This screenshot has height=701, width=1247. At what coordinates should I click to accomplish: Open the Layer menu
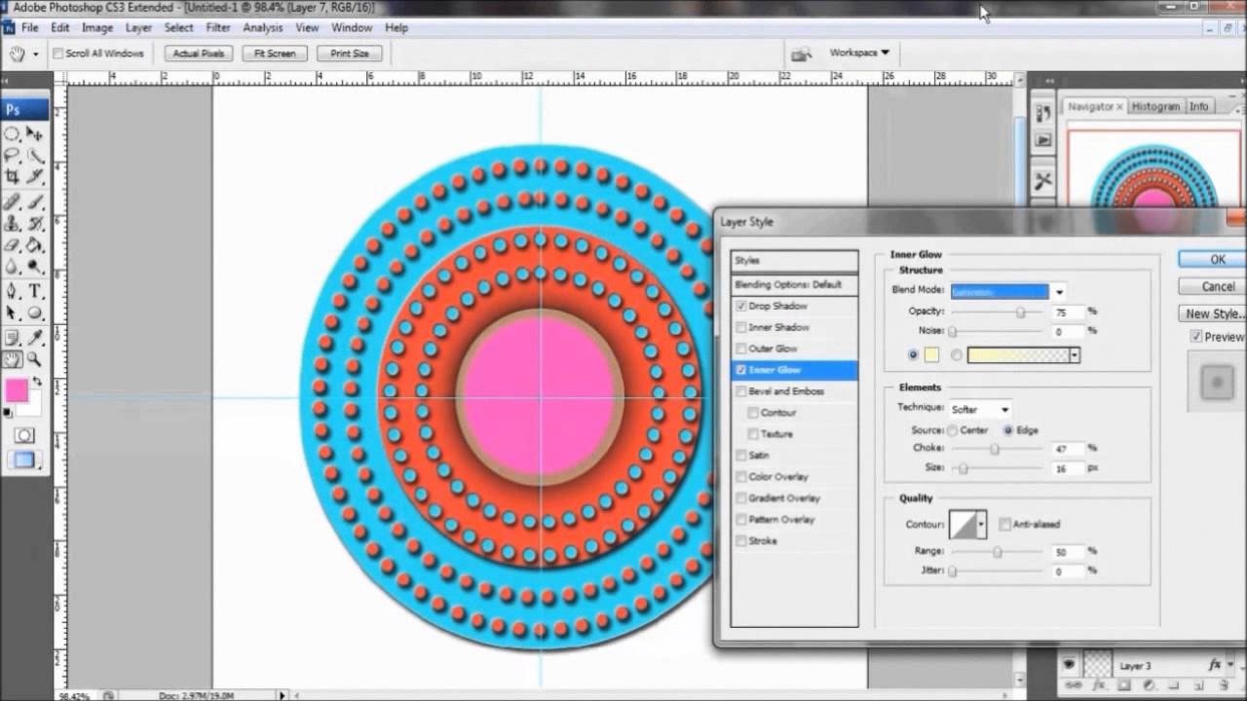click(x=138, y=28)
